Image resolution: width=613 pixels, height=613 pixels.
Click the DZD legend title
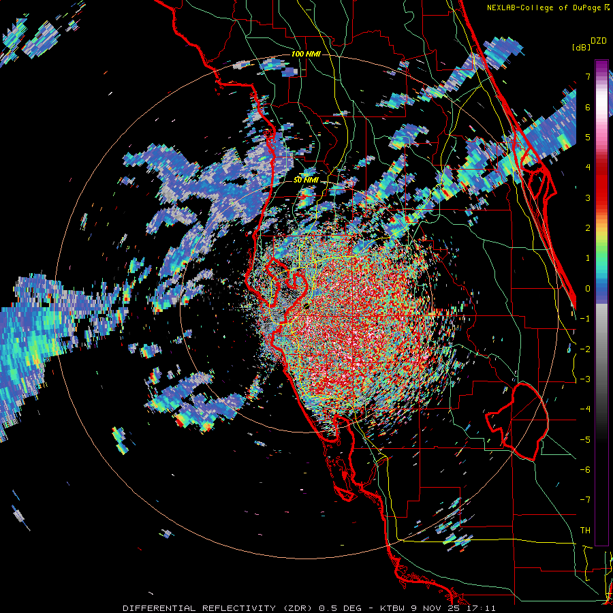click(598, 41)
